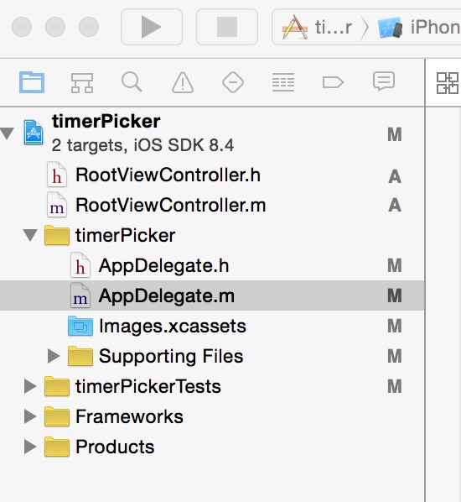The image size is (461, 502).
Task: Click the yellow Frameworks folder icon
Action: (57, 416)
